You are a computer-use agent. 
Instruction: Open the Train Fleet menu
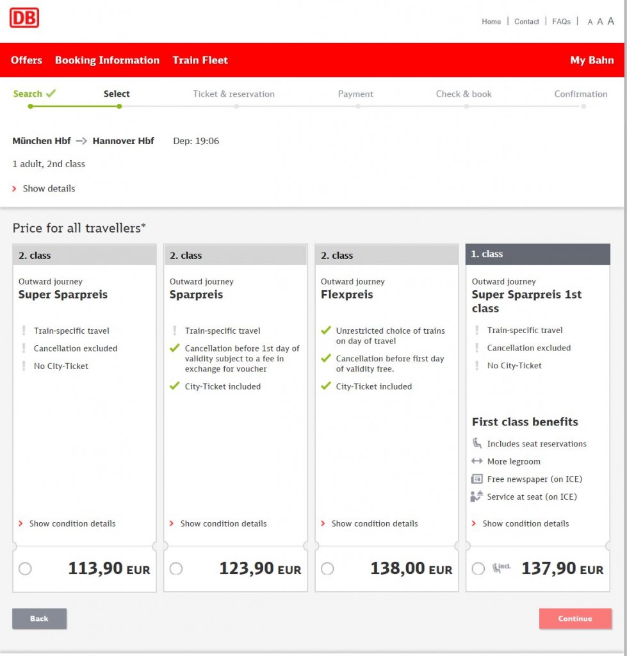coord(200,60)
